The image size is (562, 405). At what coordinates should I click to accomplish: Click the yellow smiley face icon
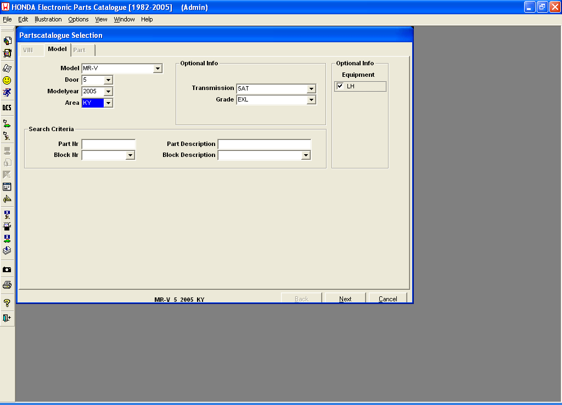coord(7,80)
